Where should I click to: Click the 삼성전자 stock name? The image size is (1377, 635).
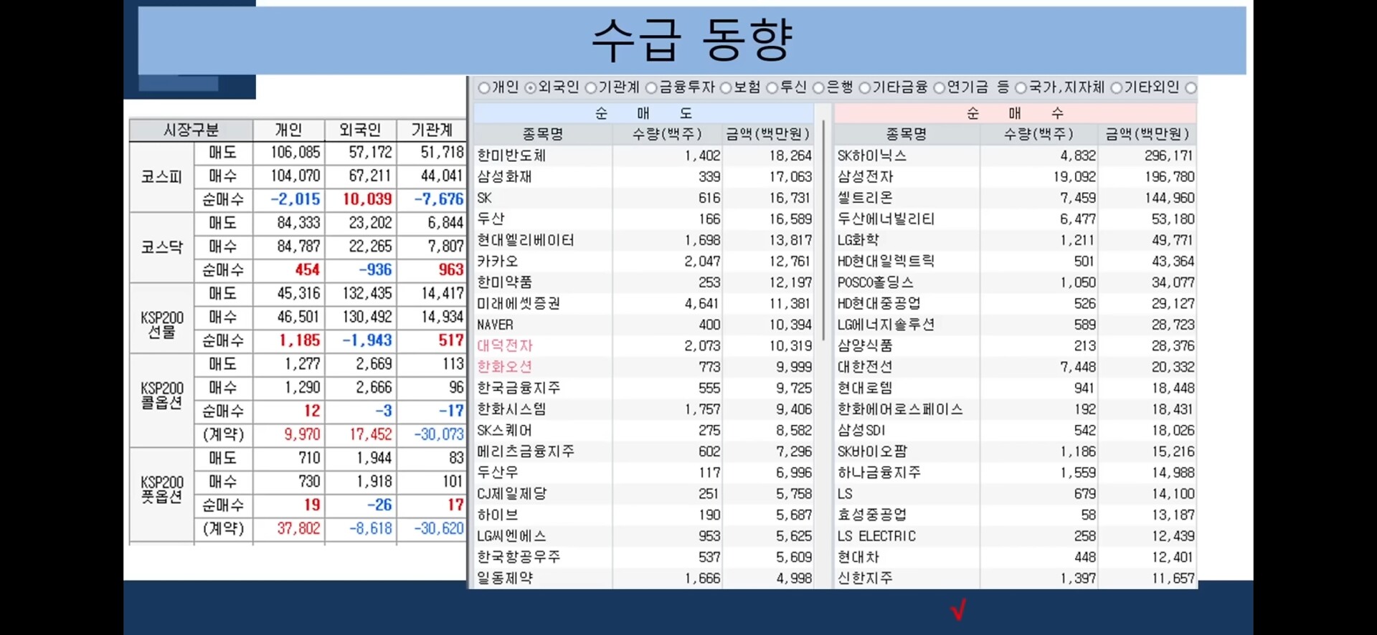[866, 176]
